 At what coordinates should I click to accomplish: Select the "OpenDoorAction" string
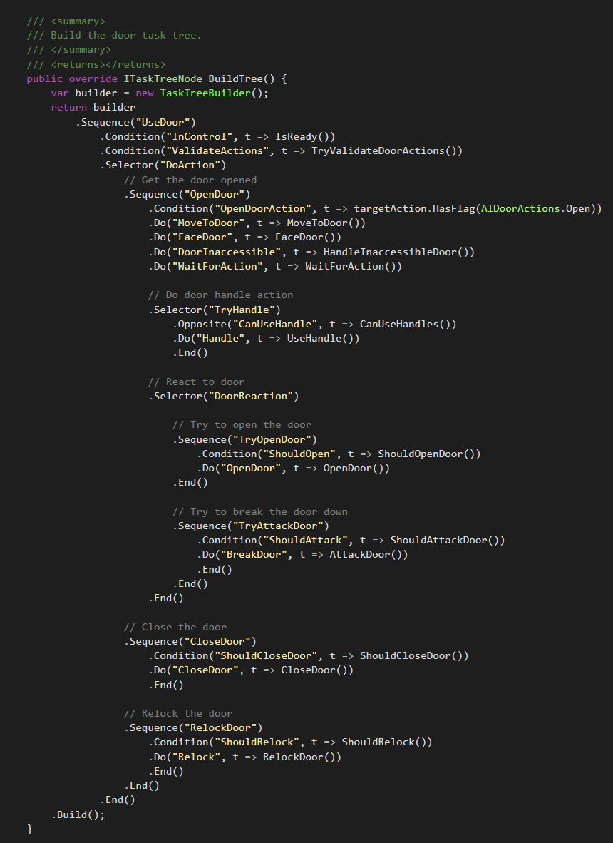[263, 208]
